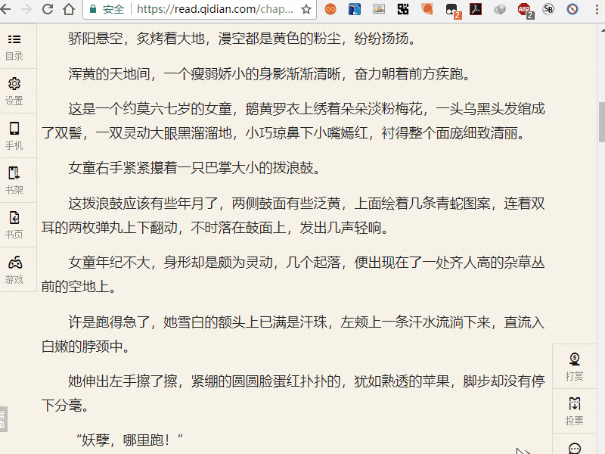The image size is (605, 454).
Task: Go forward in browser history
Action: [26, 9]
